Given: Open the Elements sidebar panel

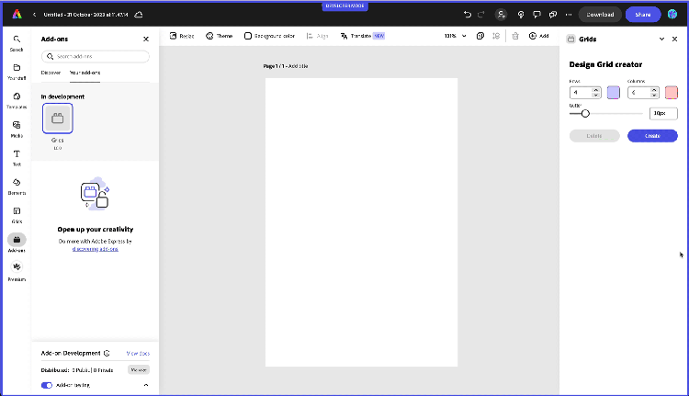Looking at the screenshot, I should tap(17, 185).
